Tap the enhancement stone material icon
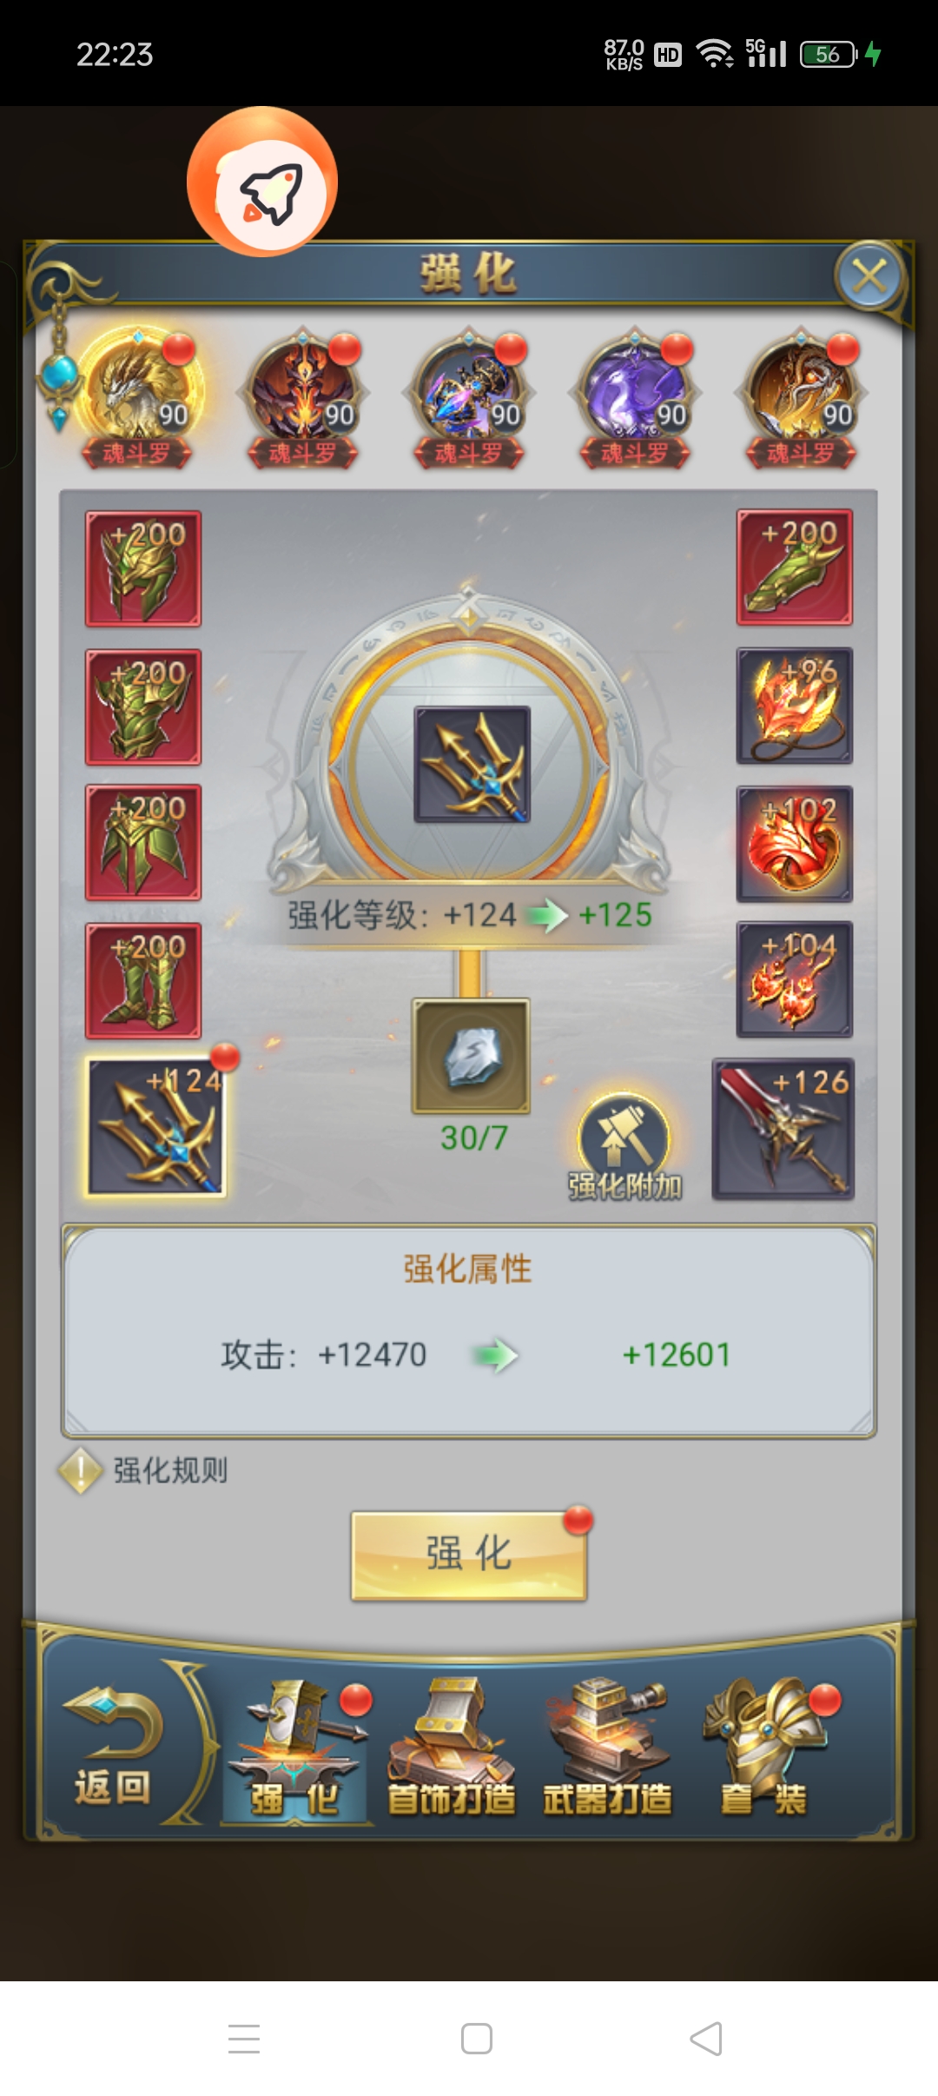Image resolution: width=938 pixels, height=2096 pixels. click(x=471, y=1056)
